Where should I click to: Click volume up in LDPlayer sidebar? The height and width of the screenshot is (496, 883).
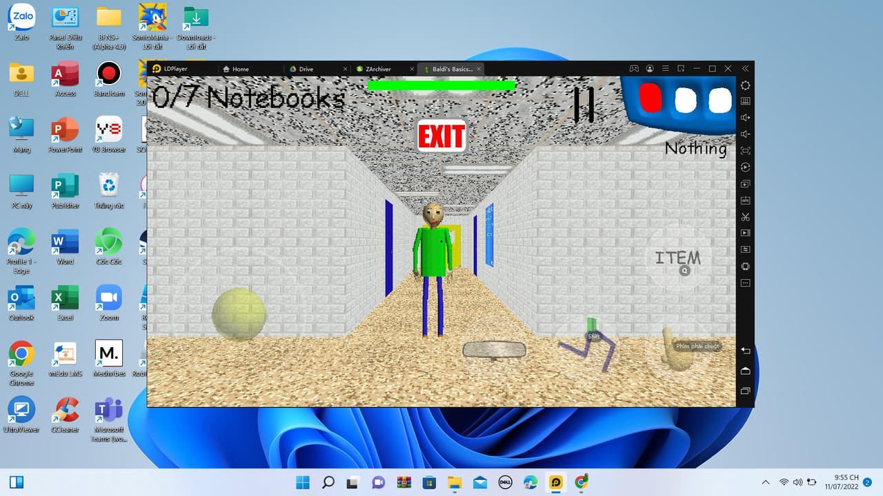point(745,118)
